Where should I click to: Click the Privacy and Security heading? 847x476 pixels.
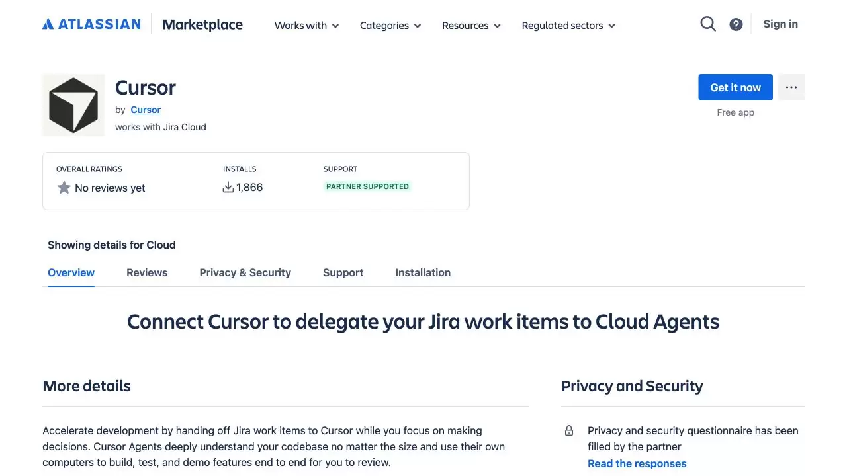pos(632,386)
